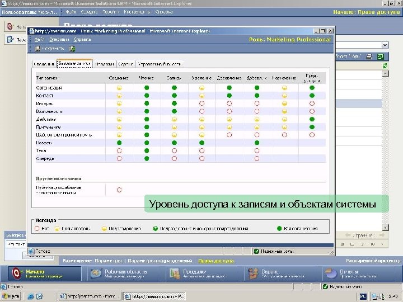Click the Internet Explorer quick launch icon

31,296
